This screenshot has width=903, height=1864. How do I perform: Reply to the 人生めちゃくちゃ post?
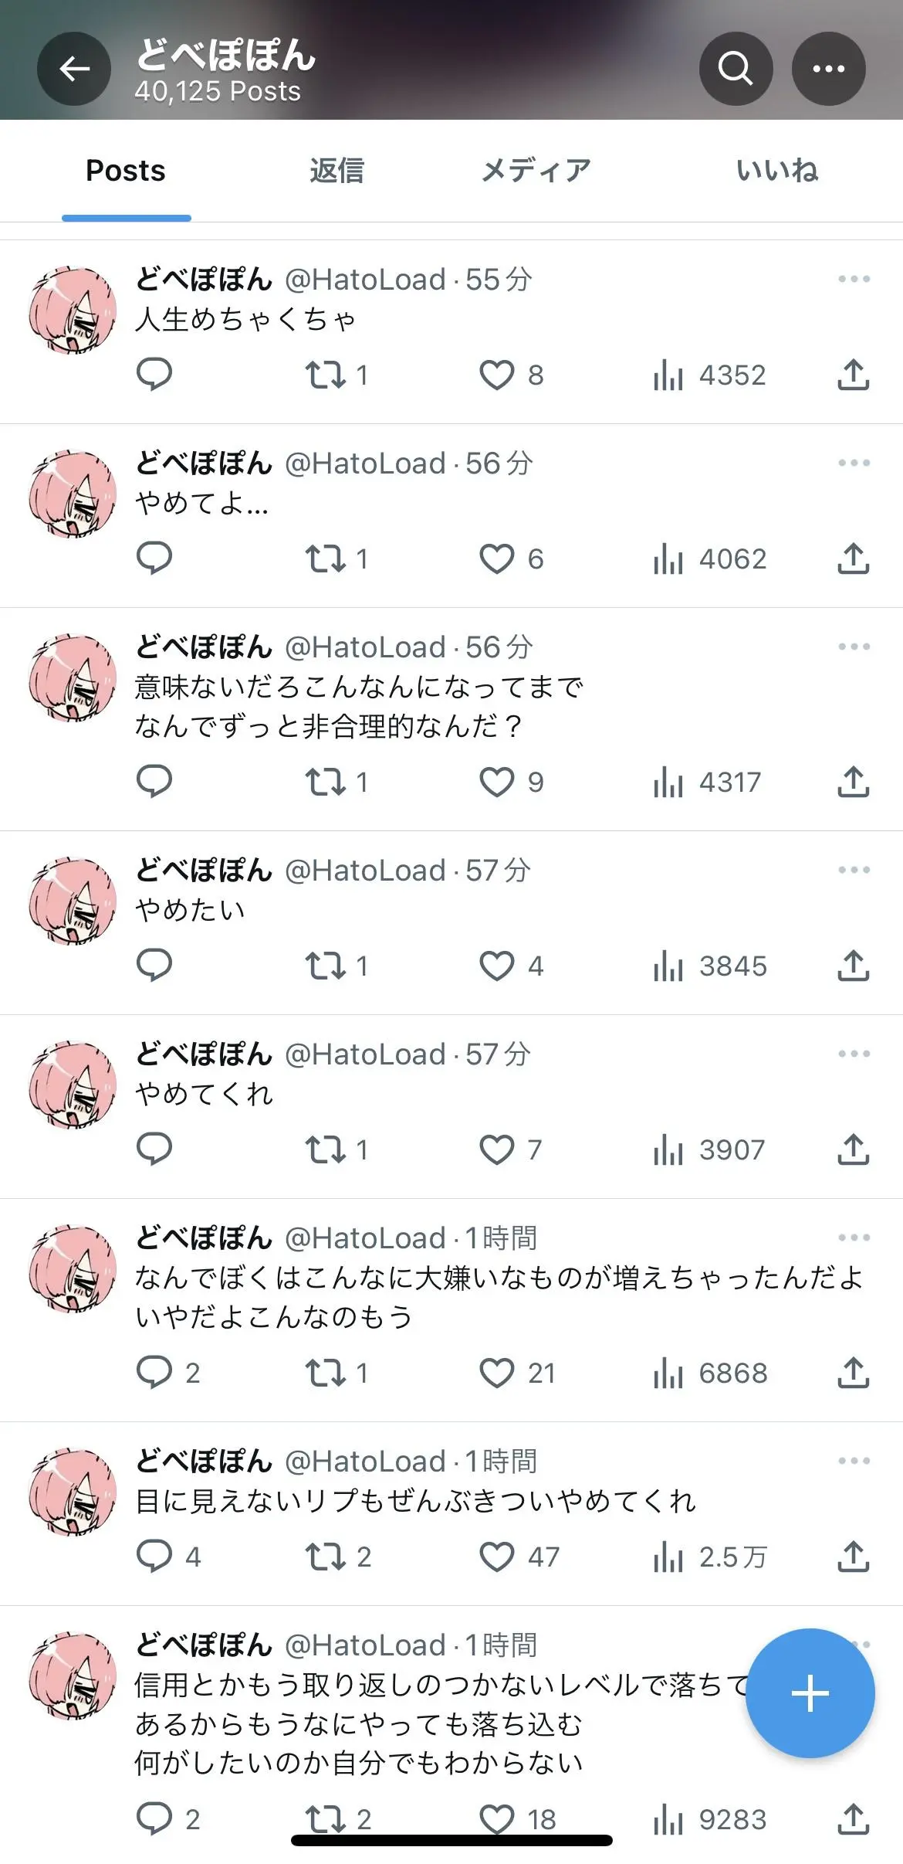pyautogui.click(x=154, y=375)
